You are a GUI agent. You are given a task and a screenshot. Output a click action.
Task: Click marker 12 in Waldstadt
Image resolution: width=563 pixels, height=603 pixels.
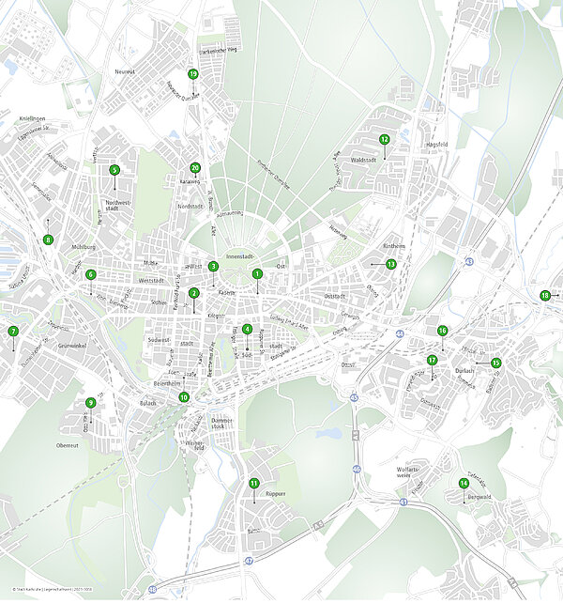pyautogui.click(x=384, y=139)
